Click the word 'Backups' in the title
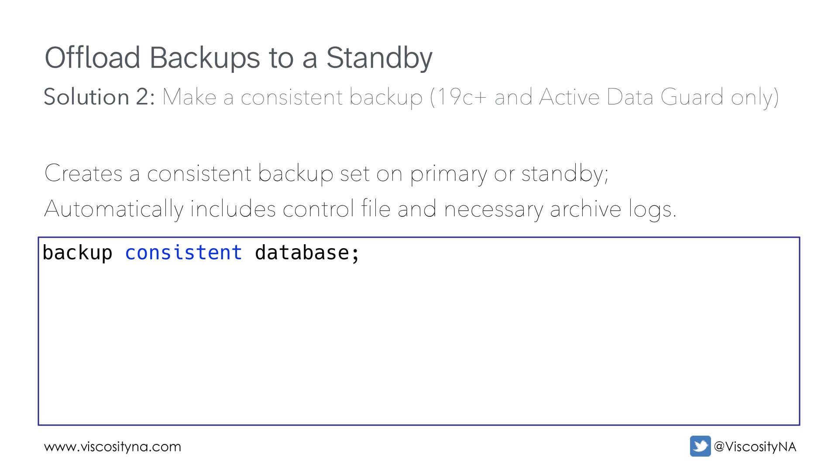 (205, 58)
